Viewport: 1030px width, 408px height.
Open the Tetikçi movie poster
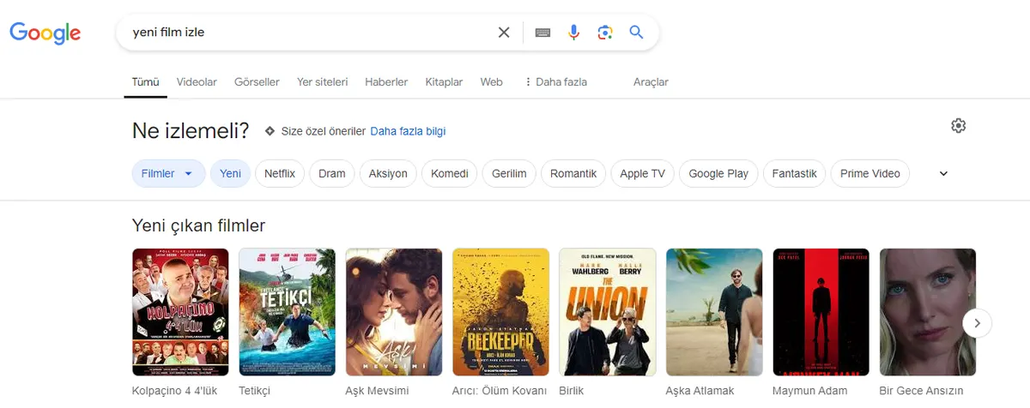coord(288,312)
